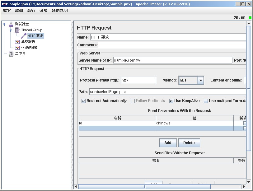Click the scroll left arrow
The image size is (253, 191).
coord(76,187)
